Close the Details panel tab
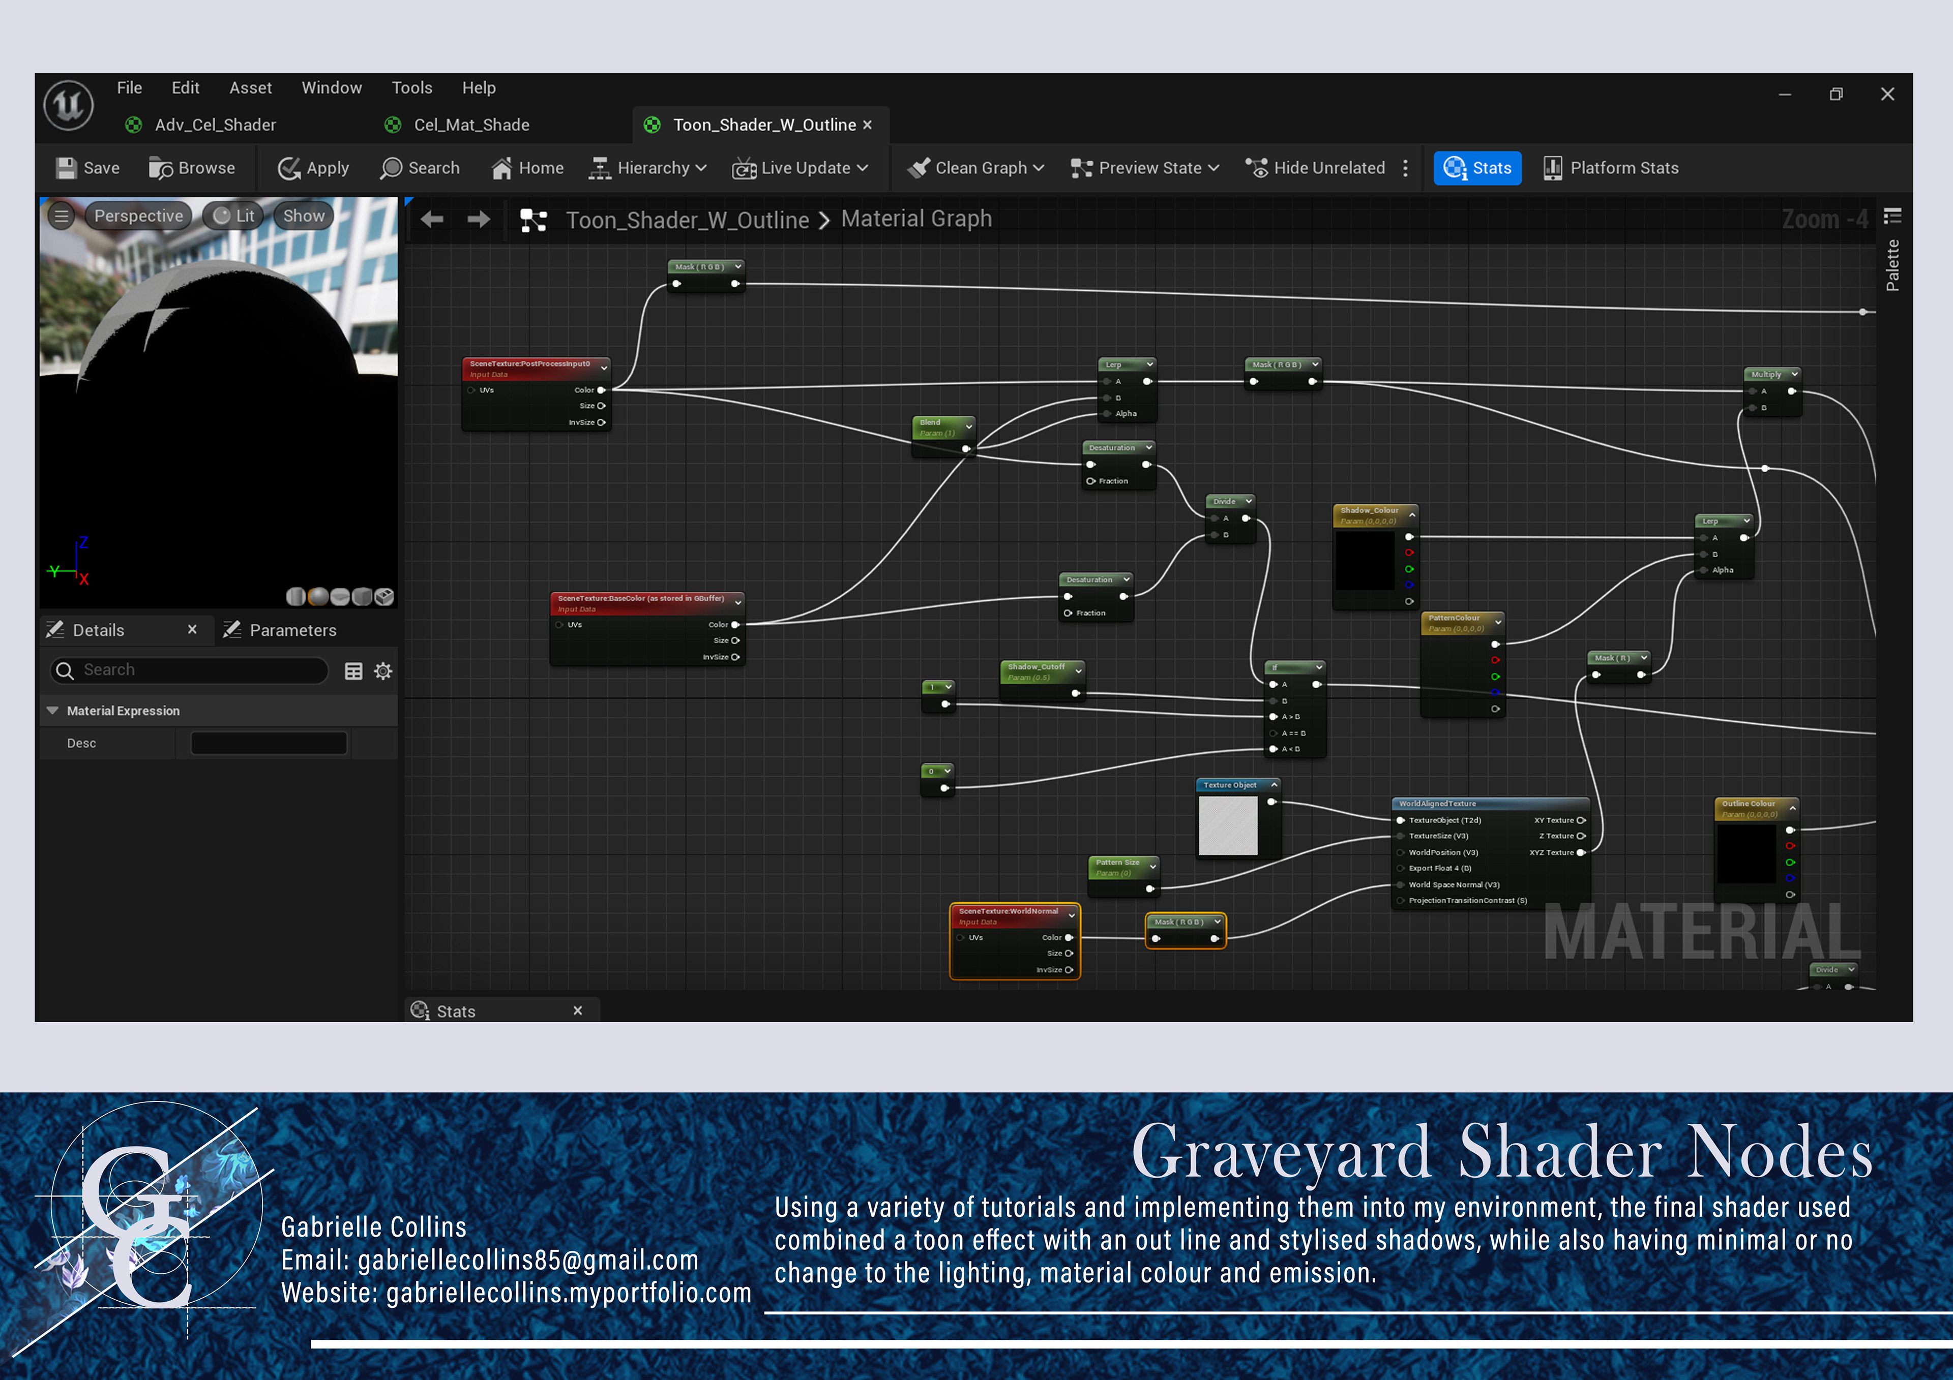This screenshot has width=1953, height=1380. click(x=192, y=629)
